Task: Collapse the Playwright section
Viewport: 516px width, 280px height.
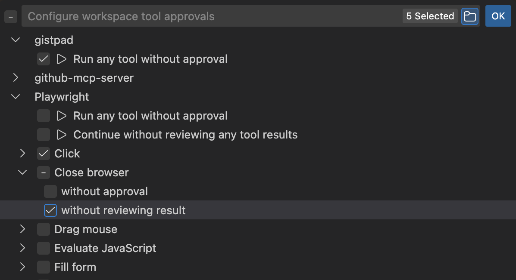Action: [x=16, y=96]
